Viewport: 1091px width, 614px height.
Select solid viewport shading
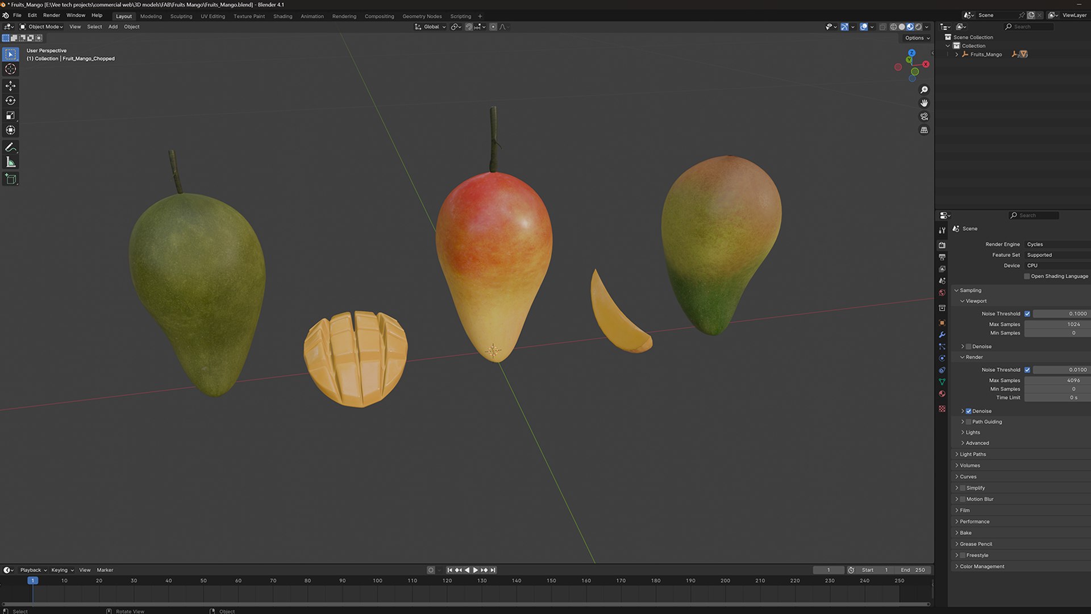902,27
